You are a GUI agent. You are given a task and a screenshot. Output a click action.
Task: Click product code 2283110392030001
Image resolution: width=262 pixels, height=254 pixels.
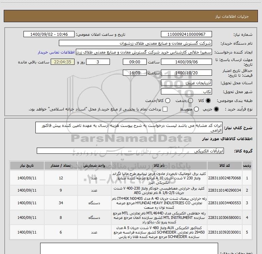click(225, 233)
